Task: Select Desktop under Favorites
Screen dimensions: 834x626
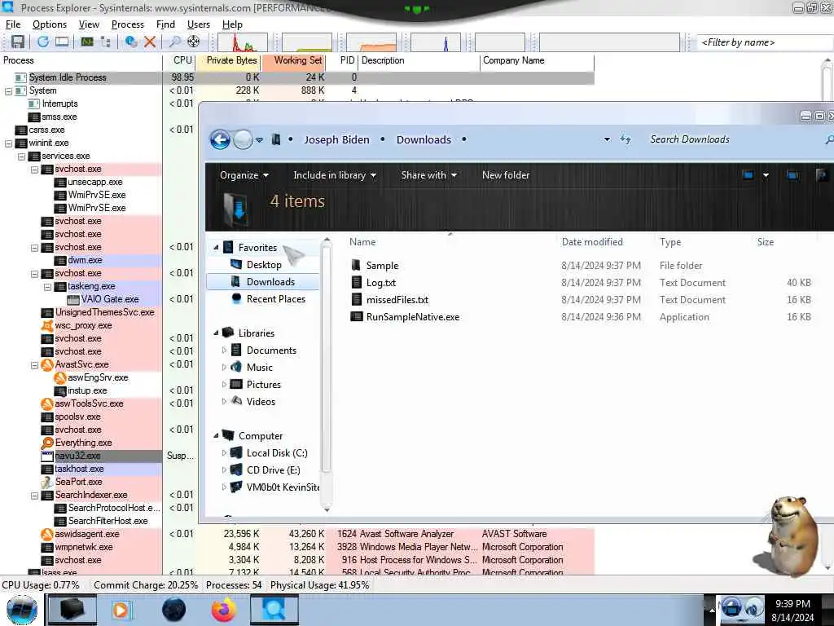Action: [264, 265]
